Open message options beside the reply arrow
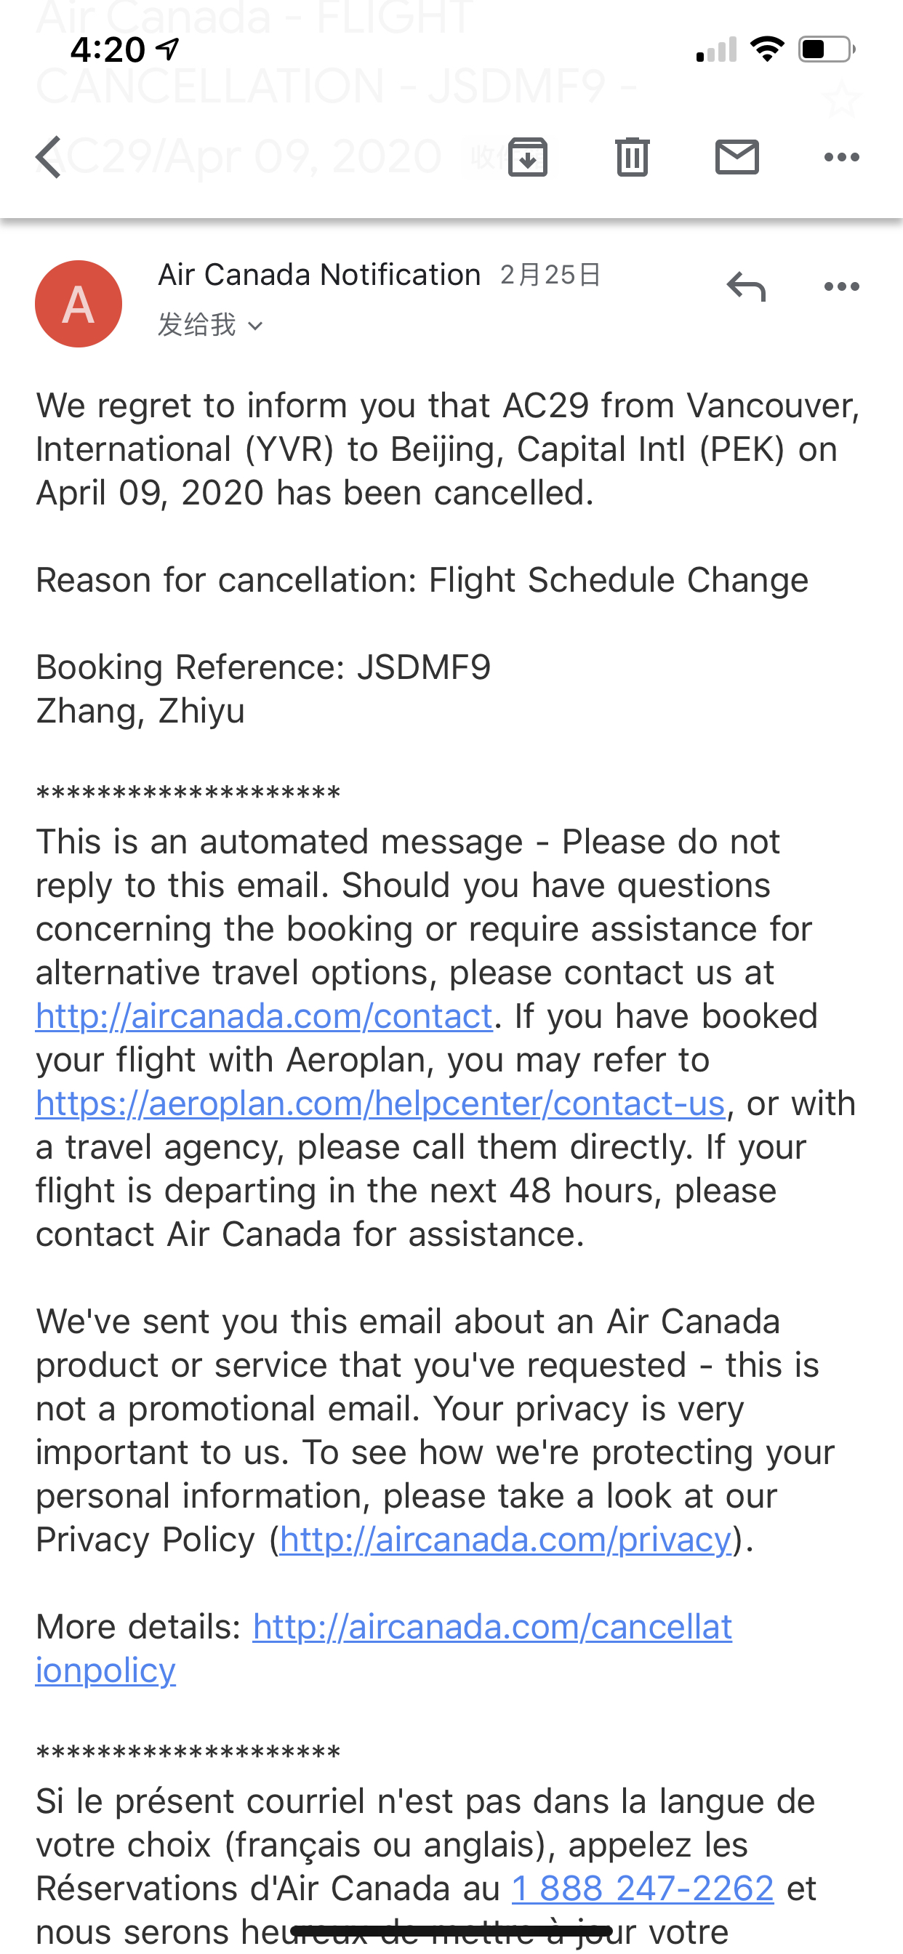903x1954 pixels. [841, 286]
